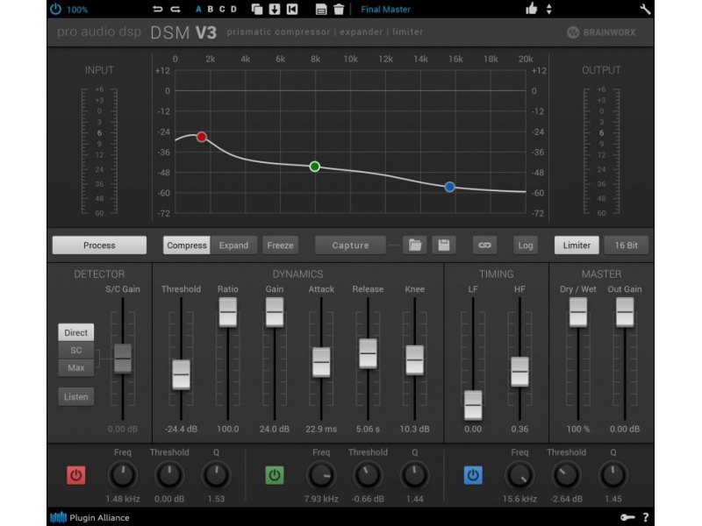Click the dynamics Gain fader handle
The image size is (702, 526).
(x=275, y=312)
